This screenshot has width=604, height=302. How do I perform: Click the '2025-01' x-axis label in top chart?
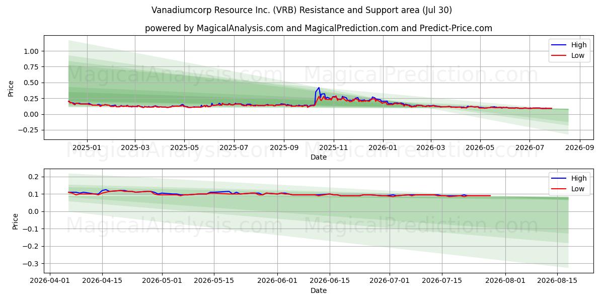click(87, 147)
